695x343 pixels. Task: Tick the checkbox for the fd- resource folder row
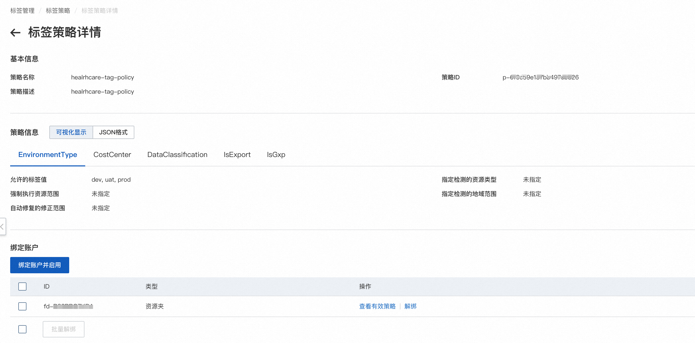(22, 306)
